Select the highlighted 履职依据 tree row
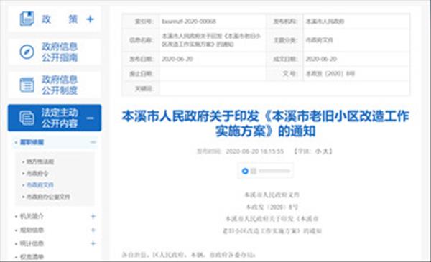The image size is (431, 262). pos(55,142)
